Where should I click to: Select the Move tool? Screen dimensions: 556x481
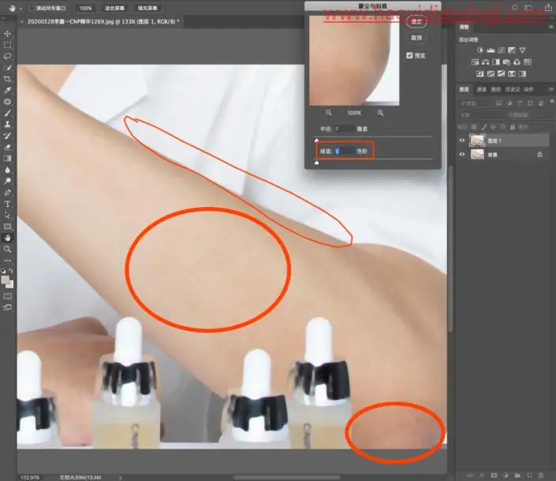[x=7, y=34]
